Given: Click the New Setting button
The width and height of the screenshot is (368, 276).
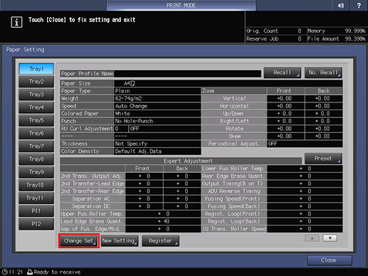Looking at the screenshot, I should [x=120, y=241].
